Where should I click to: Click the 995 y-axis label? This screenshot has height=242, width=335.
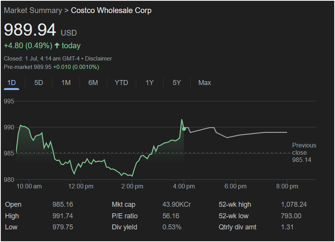[x=9, y=101]
